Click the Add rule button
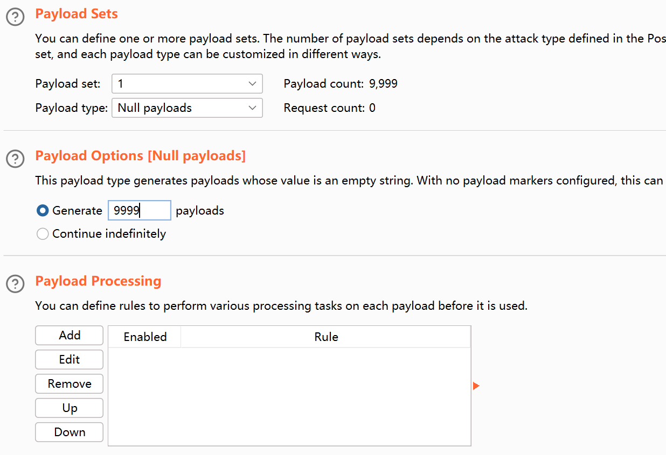The width and height of the screenshot is (666, 455). (x=69, y=335)
